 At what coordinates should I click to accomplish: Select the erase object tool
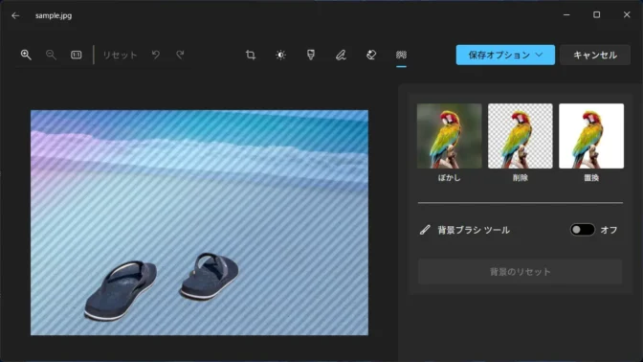[371, 55]
